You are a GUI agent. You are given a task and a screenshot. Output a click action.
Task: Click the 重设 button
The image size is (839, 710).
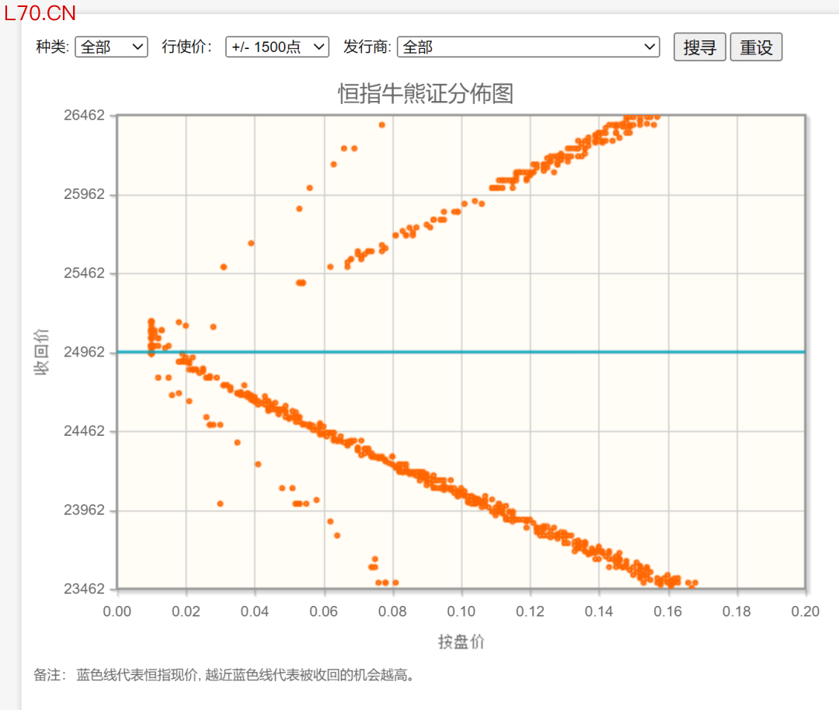point(756,47)
